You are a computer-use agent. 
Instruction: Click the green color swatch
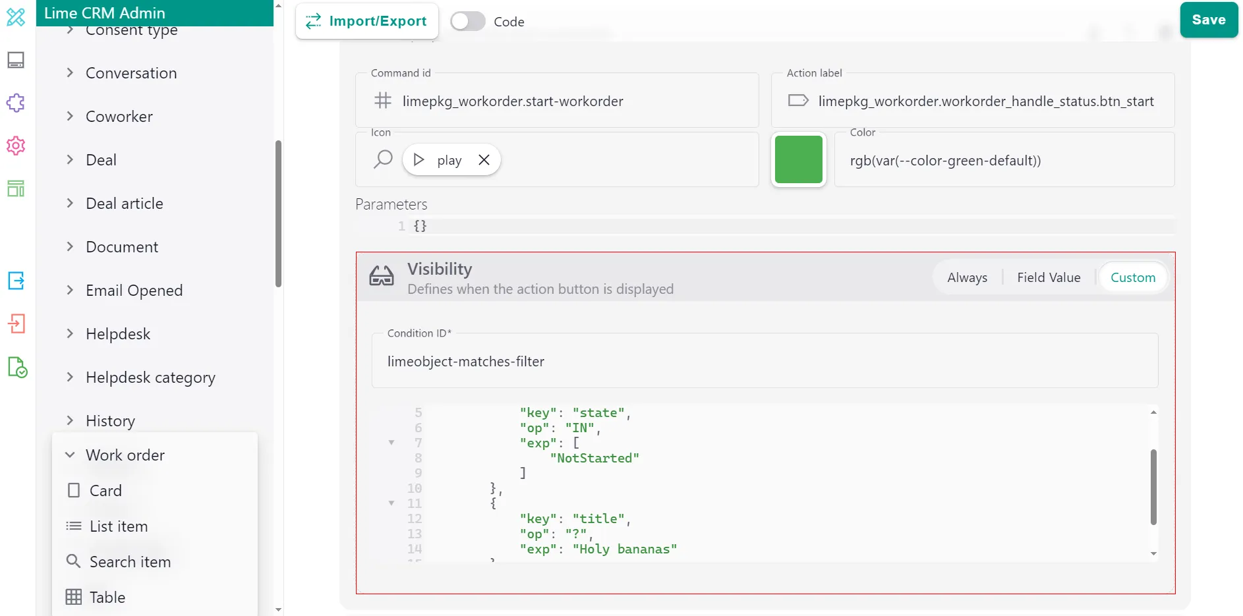pyautogui.click(x=798, y=159)
